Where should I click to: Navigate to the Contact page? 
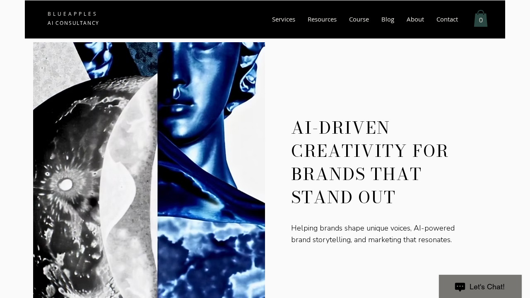[447, 19]
